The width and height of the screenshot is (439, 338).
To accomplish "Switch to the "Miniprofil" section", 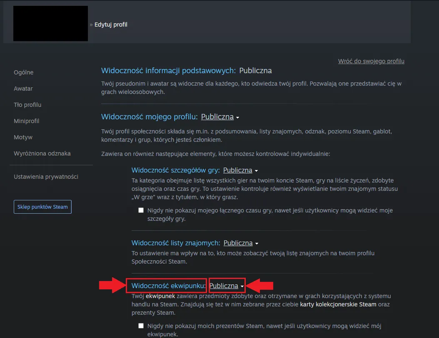I will tap(26, 121).
